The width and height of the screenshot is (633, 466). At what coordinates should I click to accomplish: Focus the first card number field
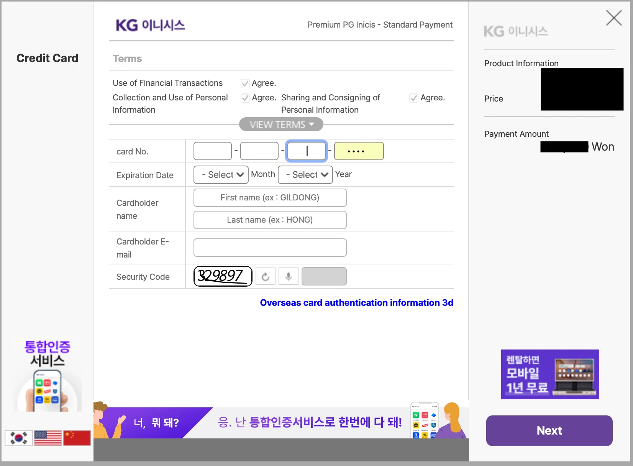coord(213,151)
